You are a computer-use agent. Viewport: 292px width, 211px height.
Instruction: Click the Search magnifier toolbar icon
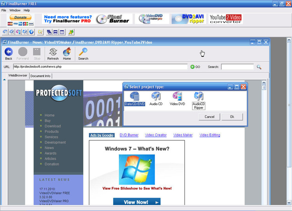click(83, 53)
